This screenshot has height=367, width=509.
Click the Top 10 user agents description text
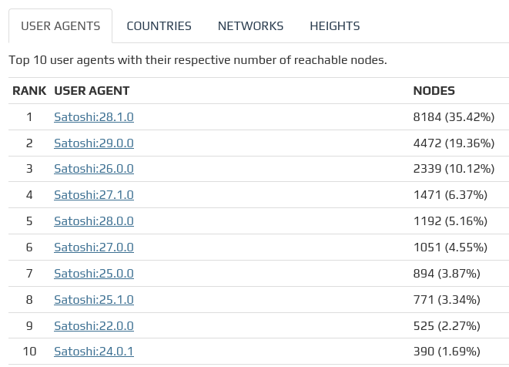[198, 60]
